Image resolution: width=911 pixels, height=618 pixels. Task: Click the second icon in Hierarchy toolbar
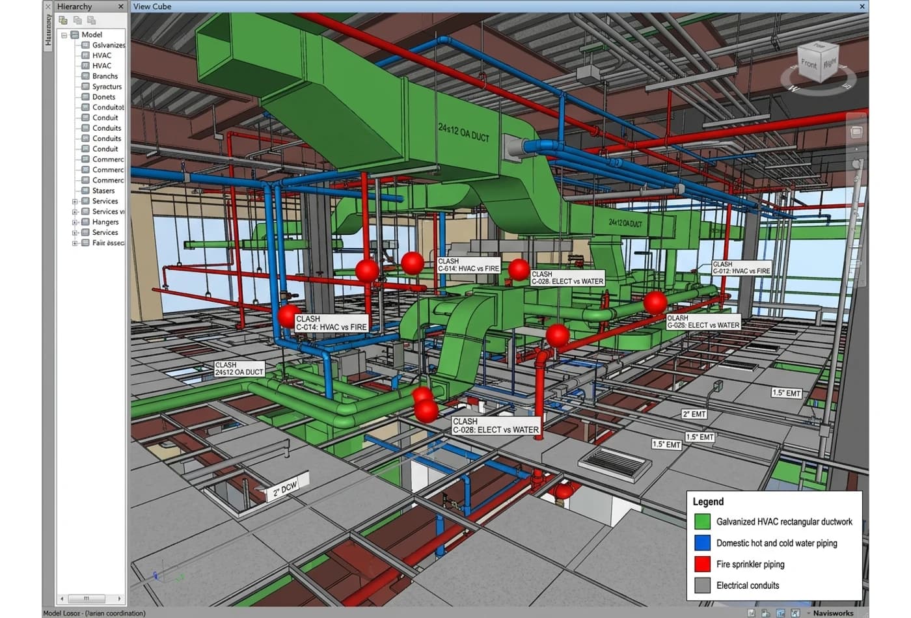[x=77, y=20]
